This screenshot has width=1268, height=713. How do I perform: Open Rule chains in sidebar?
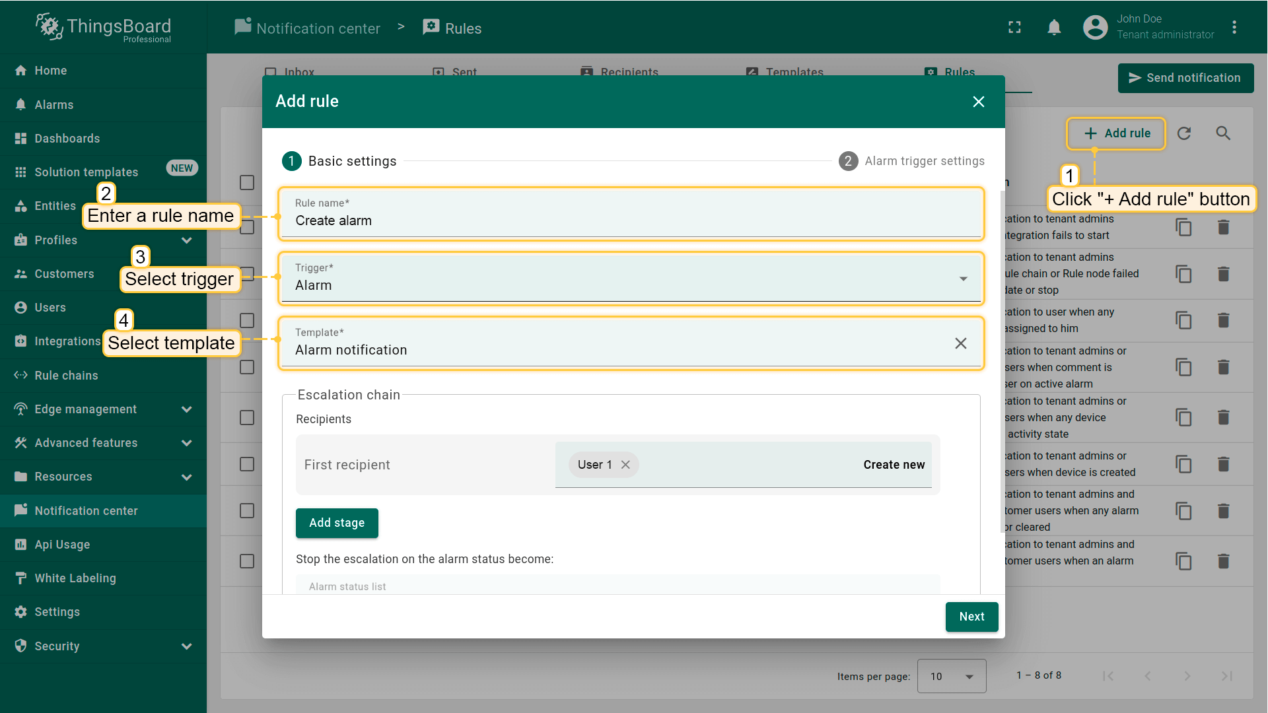pyautogui.click(x=66, y=376)
